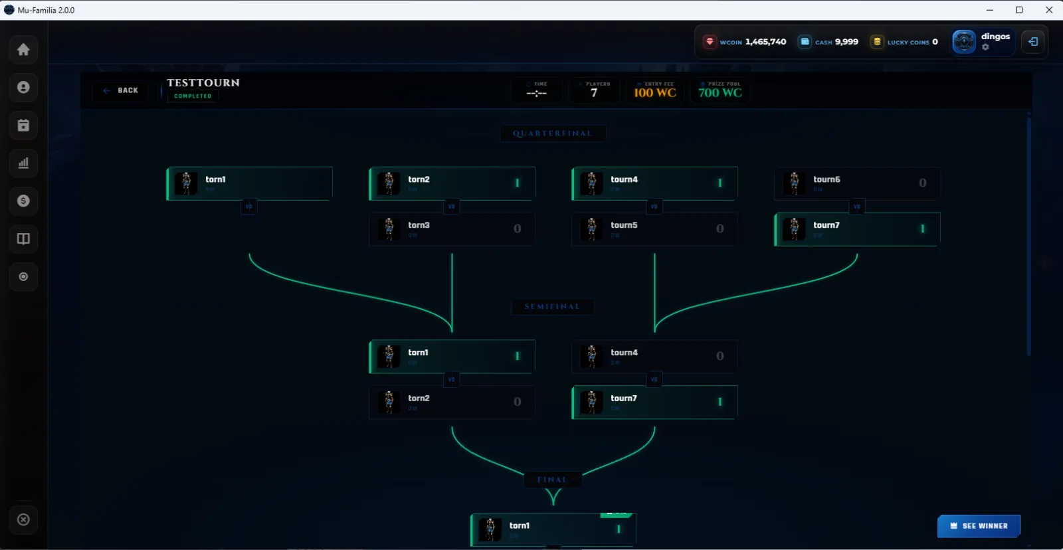Screen dimensions: 1063x550
Task: Click the SEE WINNER button
Action: (x=979, y=526)
